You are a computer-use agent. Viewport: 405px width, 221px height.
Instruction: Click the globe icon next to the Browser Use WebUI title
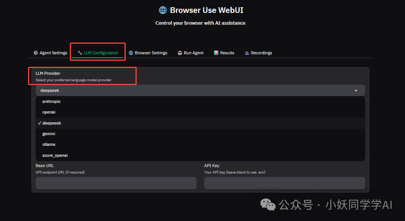(x=163, y=10)
